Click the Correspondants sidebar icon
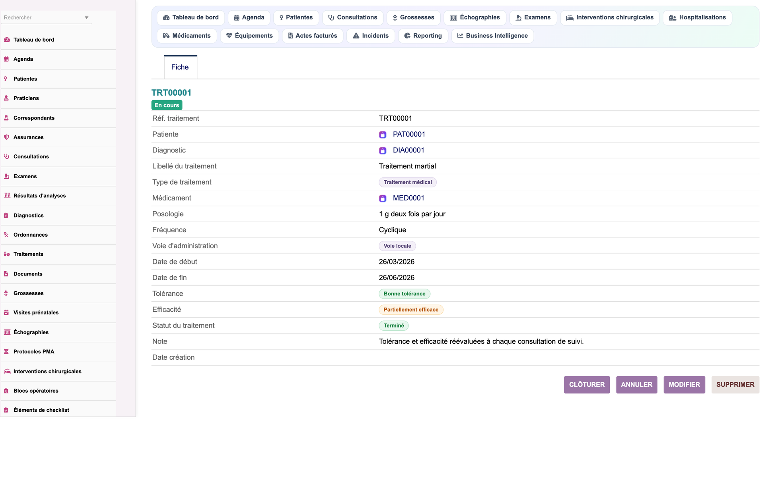774x478 pixels. pyautogui.click(x=6, y=118)
